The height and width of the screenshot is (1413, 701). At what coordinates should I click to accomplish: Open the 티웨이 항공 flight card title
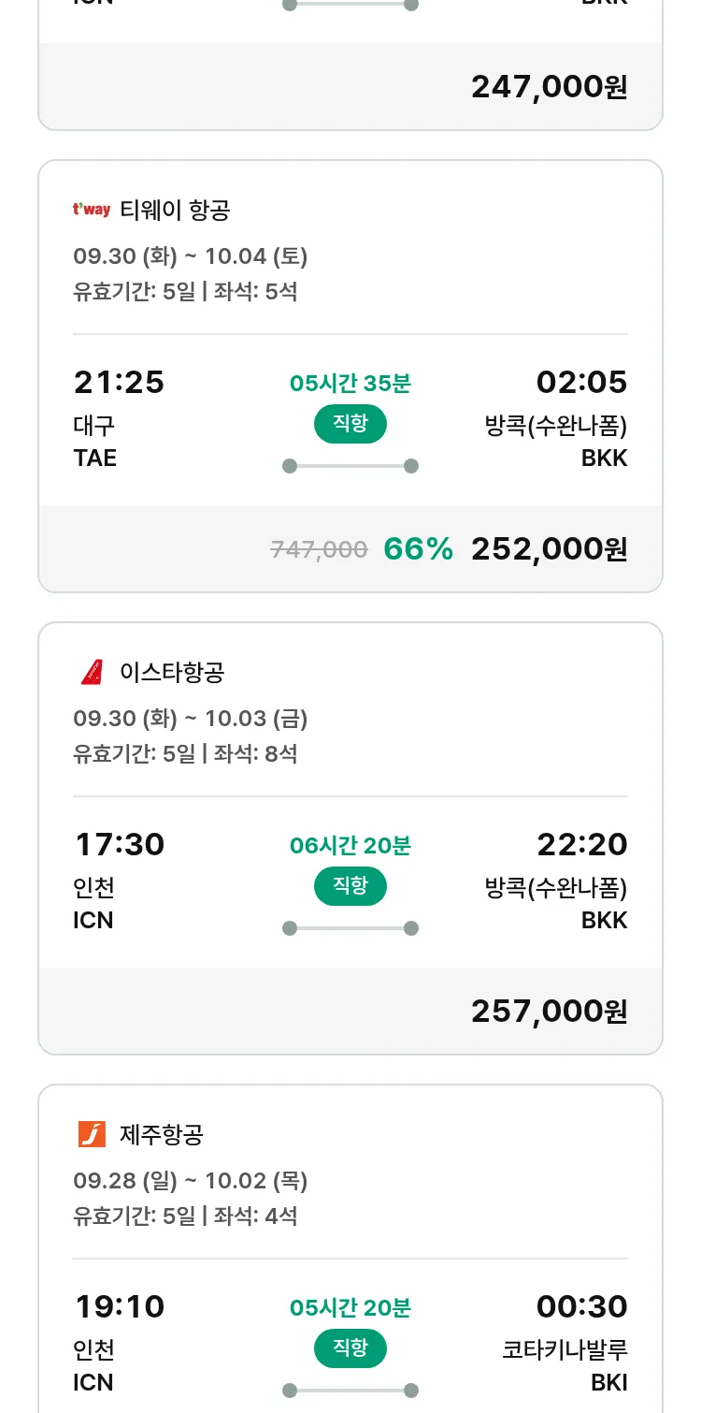click(x=175, y=210)
